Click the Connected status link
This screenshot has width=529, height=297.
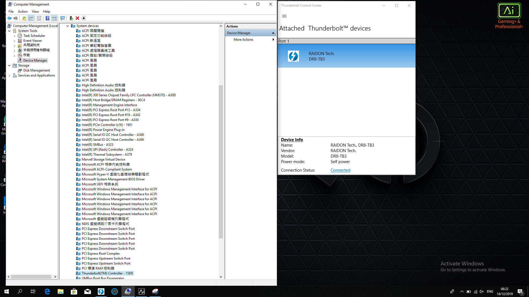pos(340,170)
